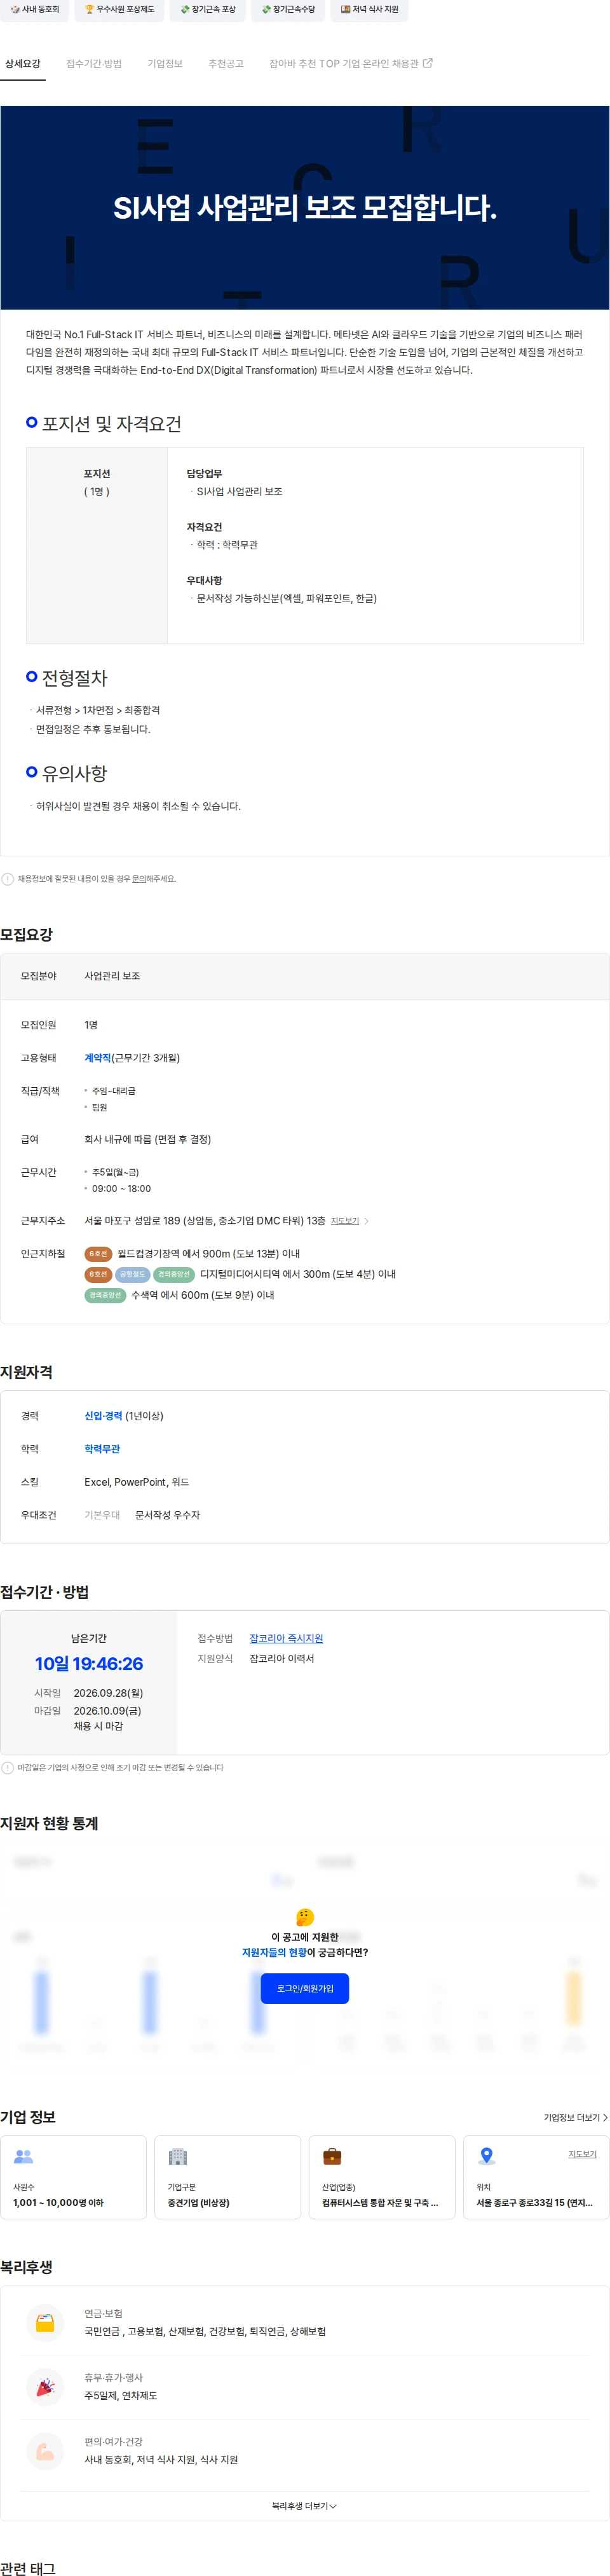The height and width of the screenshot is (2576, 610).
Task: Click the 컴퓨터시스템 통합 자문 card
Action: coord(382,2178)
